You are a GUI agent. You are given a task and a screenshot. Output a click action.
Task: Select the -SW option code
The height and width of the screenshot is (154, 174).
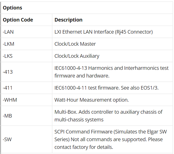click(7, 139)
